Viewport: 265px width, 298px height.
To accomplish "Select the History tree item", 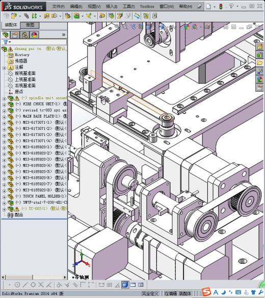I will coord(22,55).
